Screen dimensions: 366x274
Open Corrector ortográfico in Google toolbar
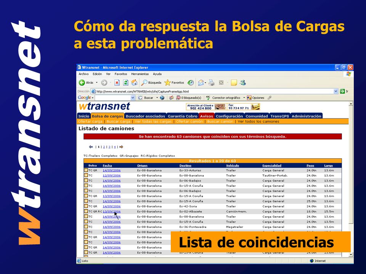tap(223, 98)
